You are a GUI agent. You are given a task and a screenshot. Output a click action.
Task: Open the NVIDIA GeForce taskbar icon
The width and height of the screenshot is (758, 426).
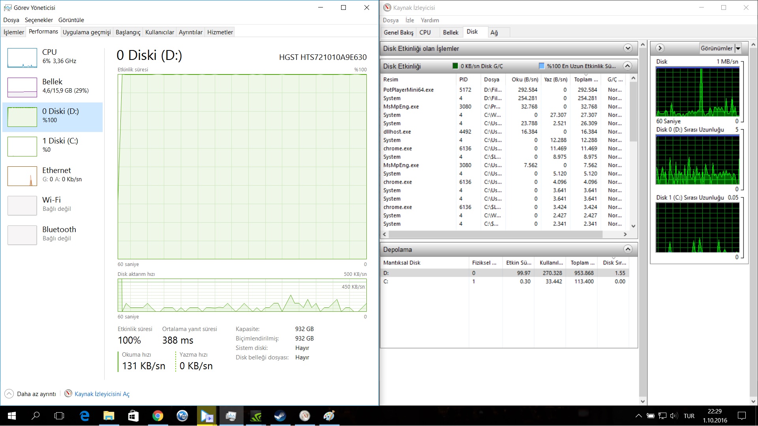[255, 416]
